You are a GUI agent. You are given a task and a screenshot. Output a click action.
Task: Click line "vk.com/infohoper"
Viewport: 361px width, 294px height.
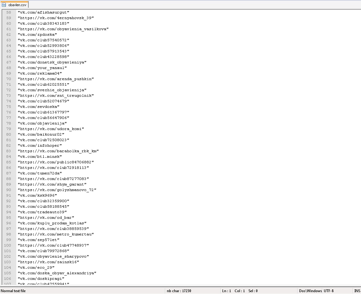click(x=40, y=145)
